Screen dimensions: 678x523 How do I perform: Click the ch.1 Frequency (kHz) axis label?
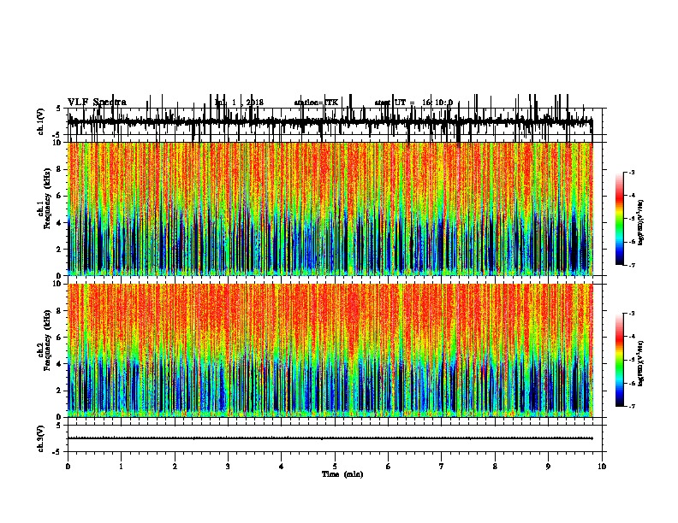[x=44, y=198]
